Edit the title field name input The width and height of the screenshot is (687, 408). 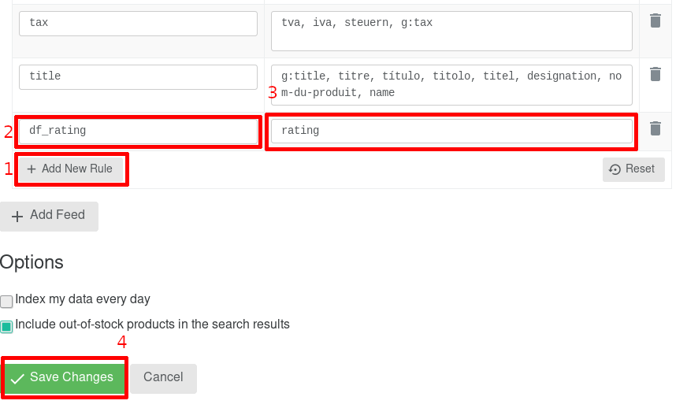[138, 77]
